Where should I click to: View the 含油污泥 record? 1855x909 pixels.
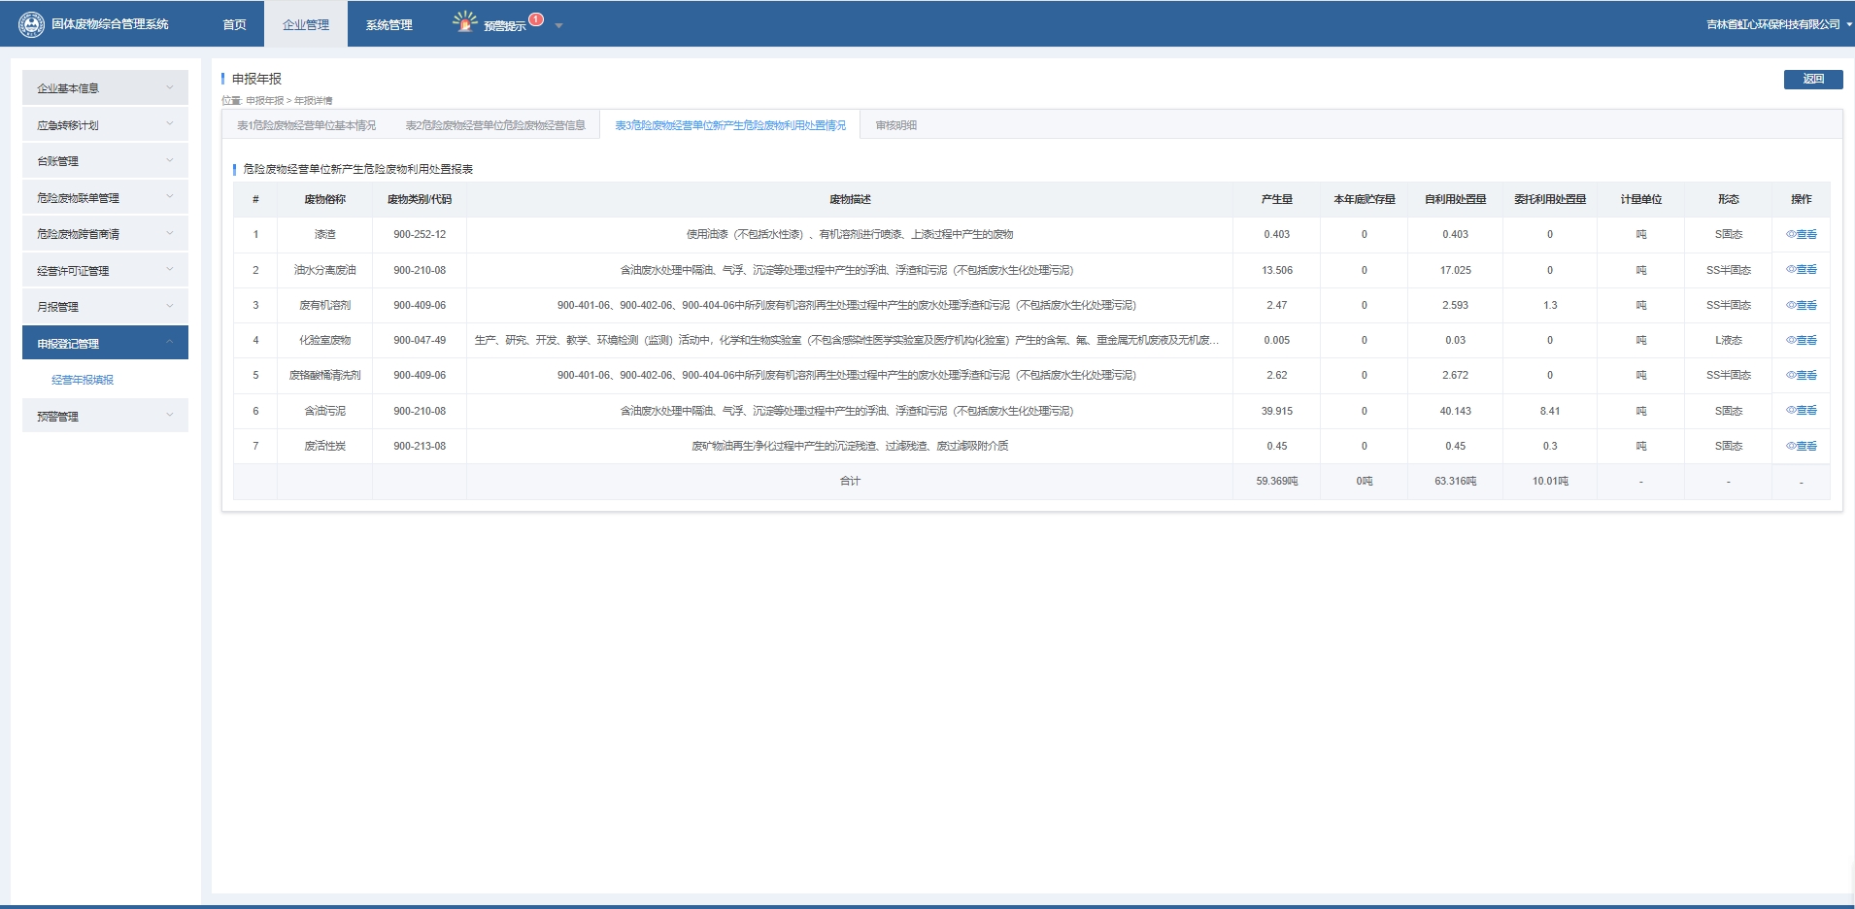tap(1802, 411)
